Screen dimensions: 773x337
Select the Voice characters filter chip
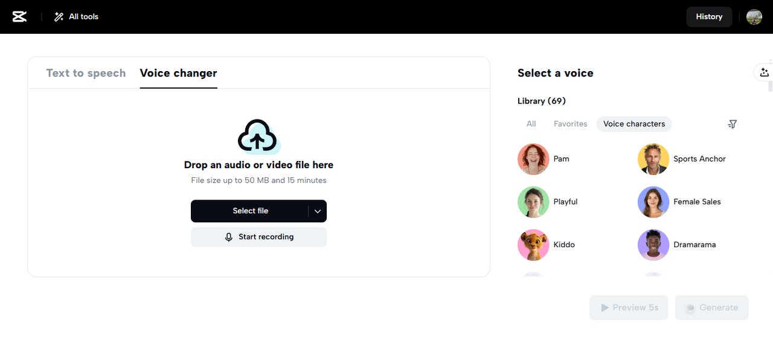click(633, 124)
